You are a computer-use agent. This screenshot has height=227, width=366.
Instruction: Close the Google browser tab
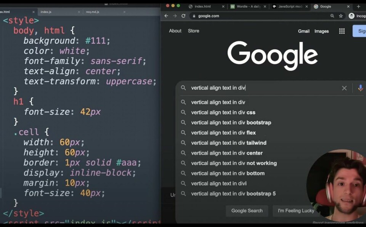pos(348,6)
